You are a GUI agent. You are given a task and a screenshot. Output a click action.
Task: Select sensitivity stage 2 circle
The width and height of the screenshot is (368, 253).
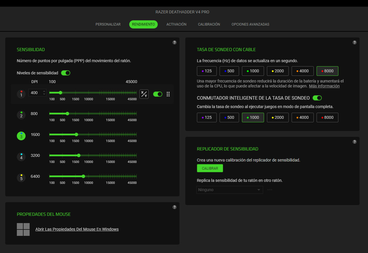tap(21, 115)
